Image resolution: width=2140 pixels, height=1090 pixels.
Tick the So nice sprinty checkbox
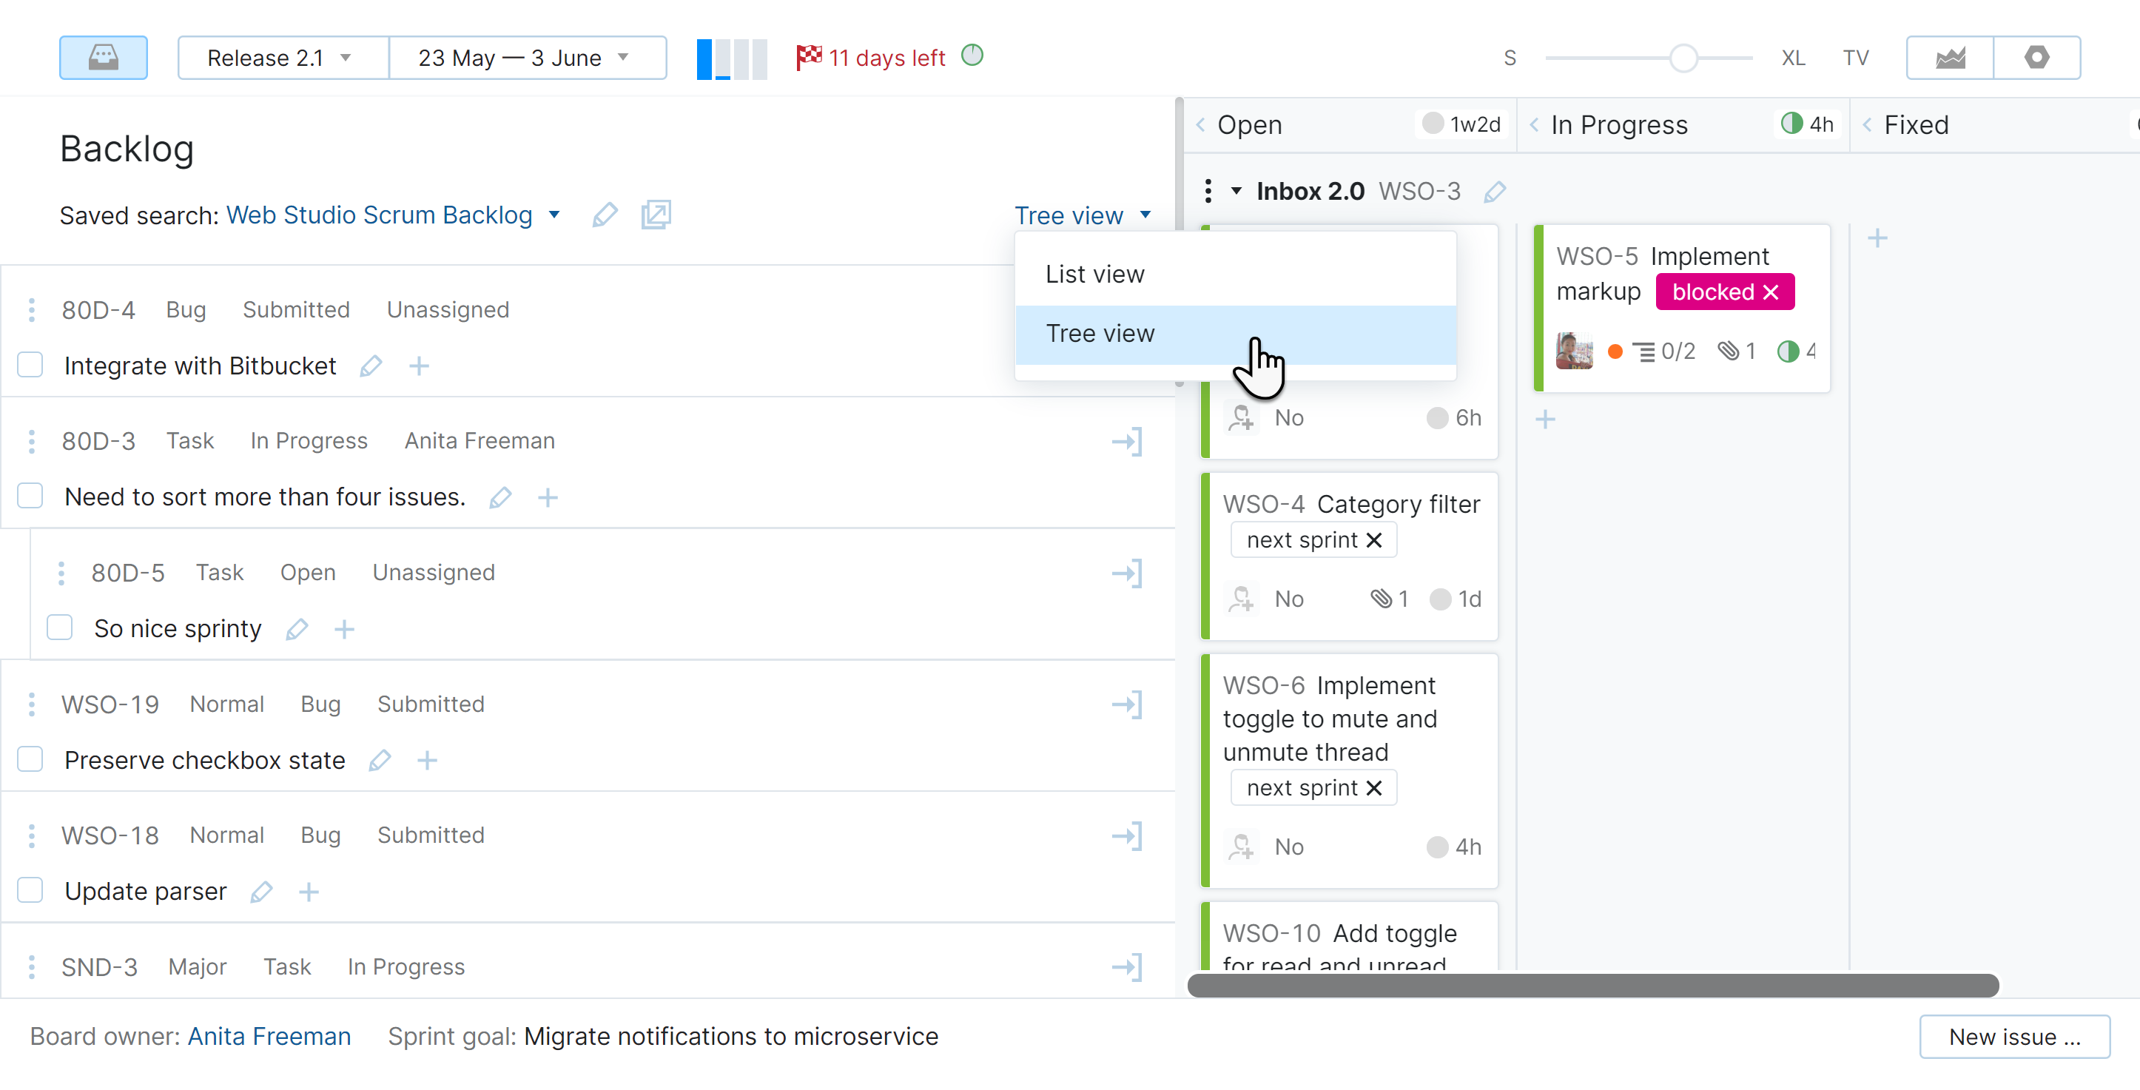point(59,628)
